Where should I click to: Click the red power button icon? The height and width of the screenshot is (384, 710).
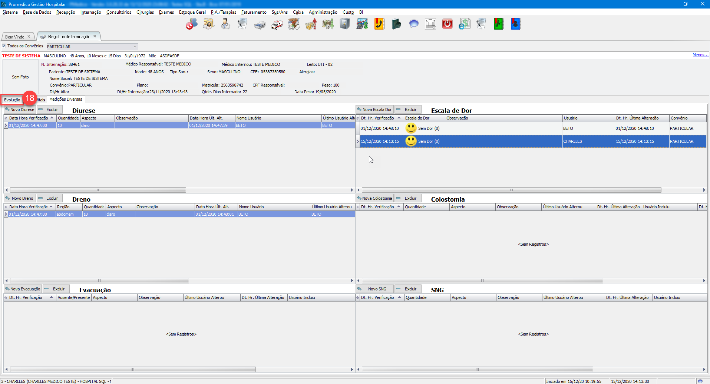point(448,24)
